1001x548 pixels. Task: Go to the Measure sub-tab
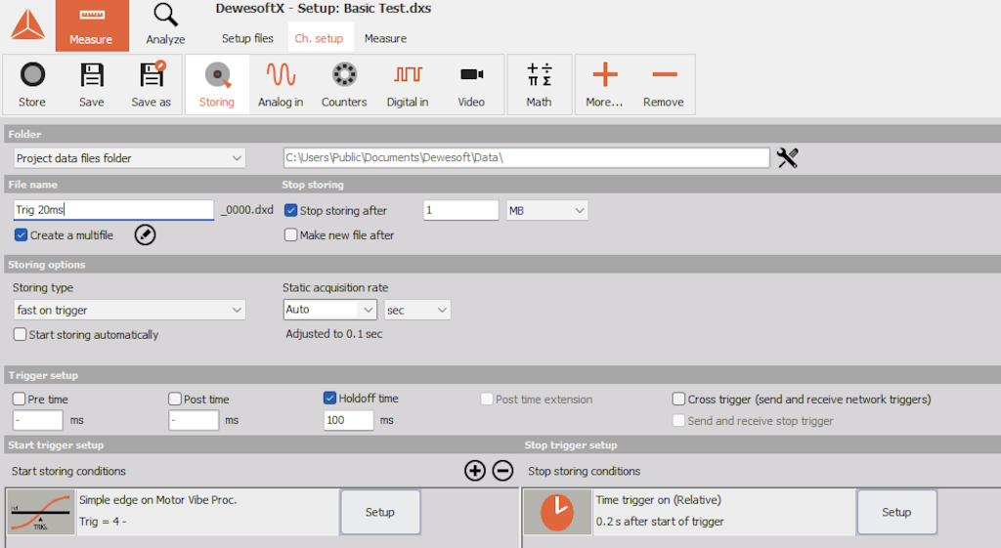tap(385, 38)
